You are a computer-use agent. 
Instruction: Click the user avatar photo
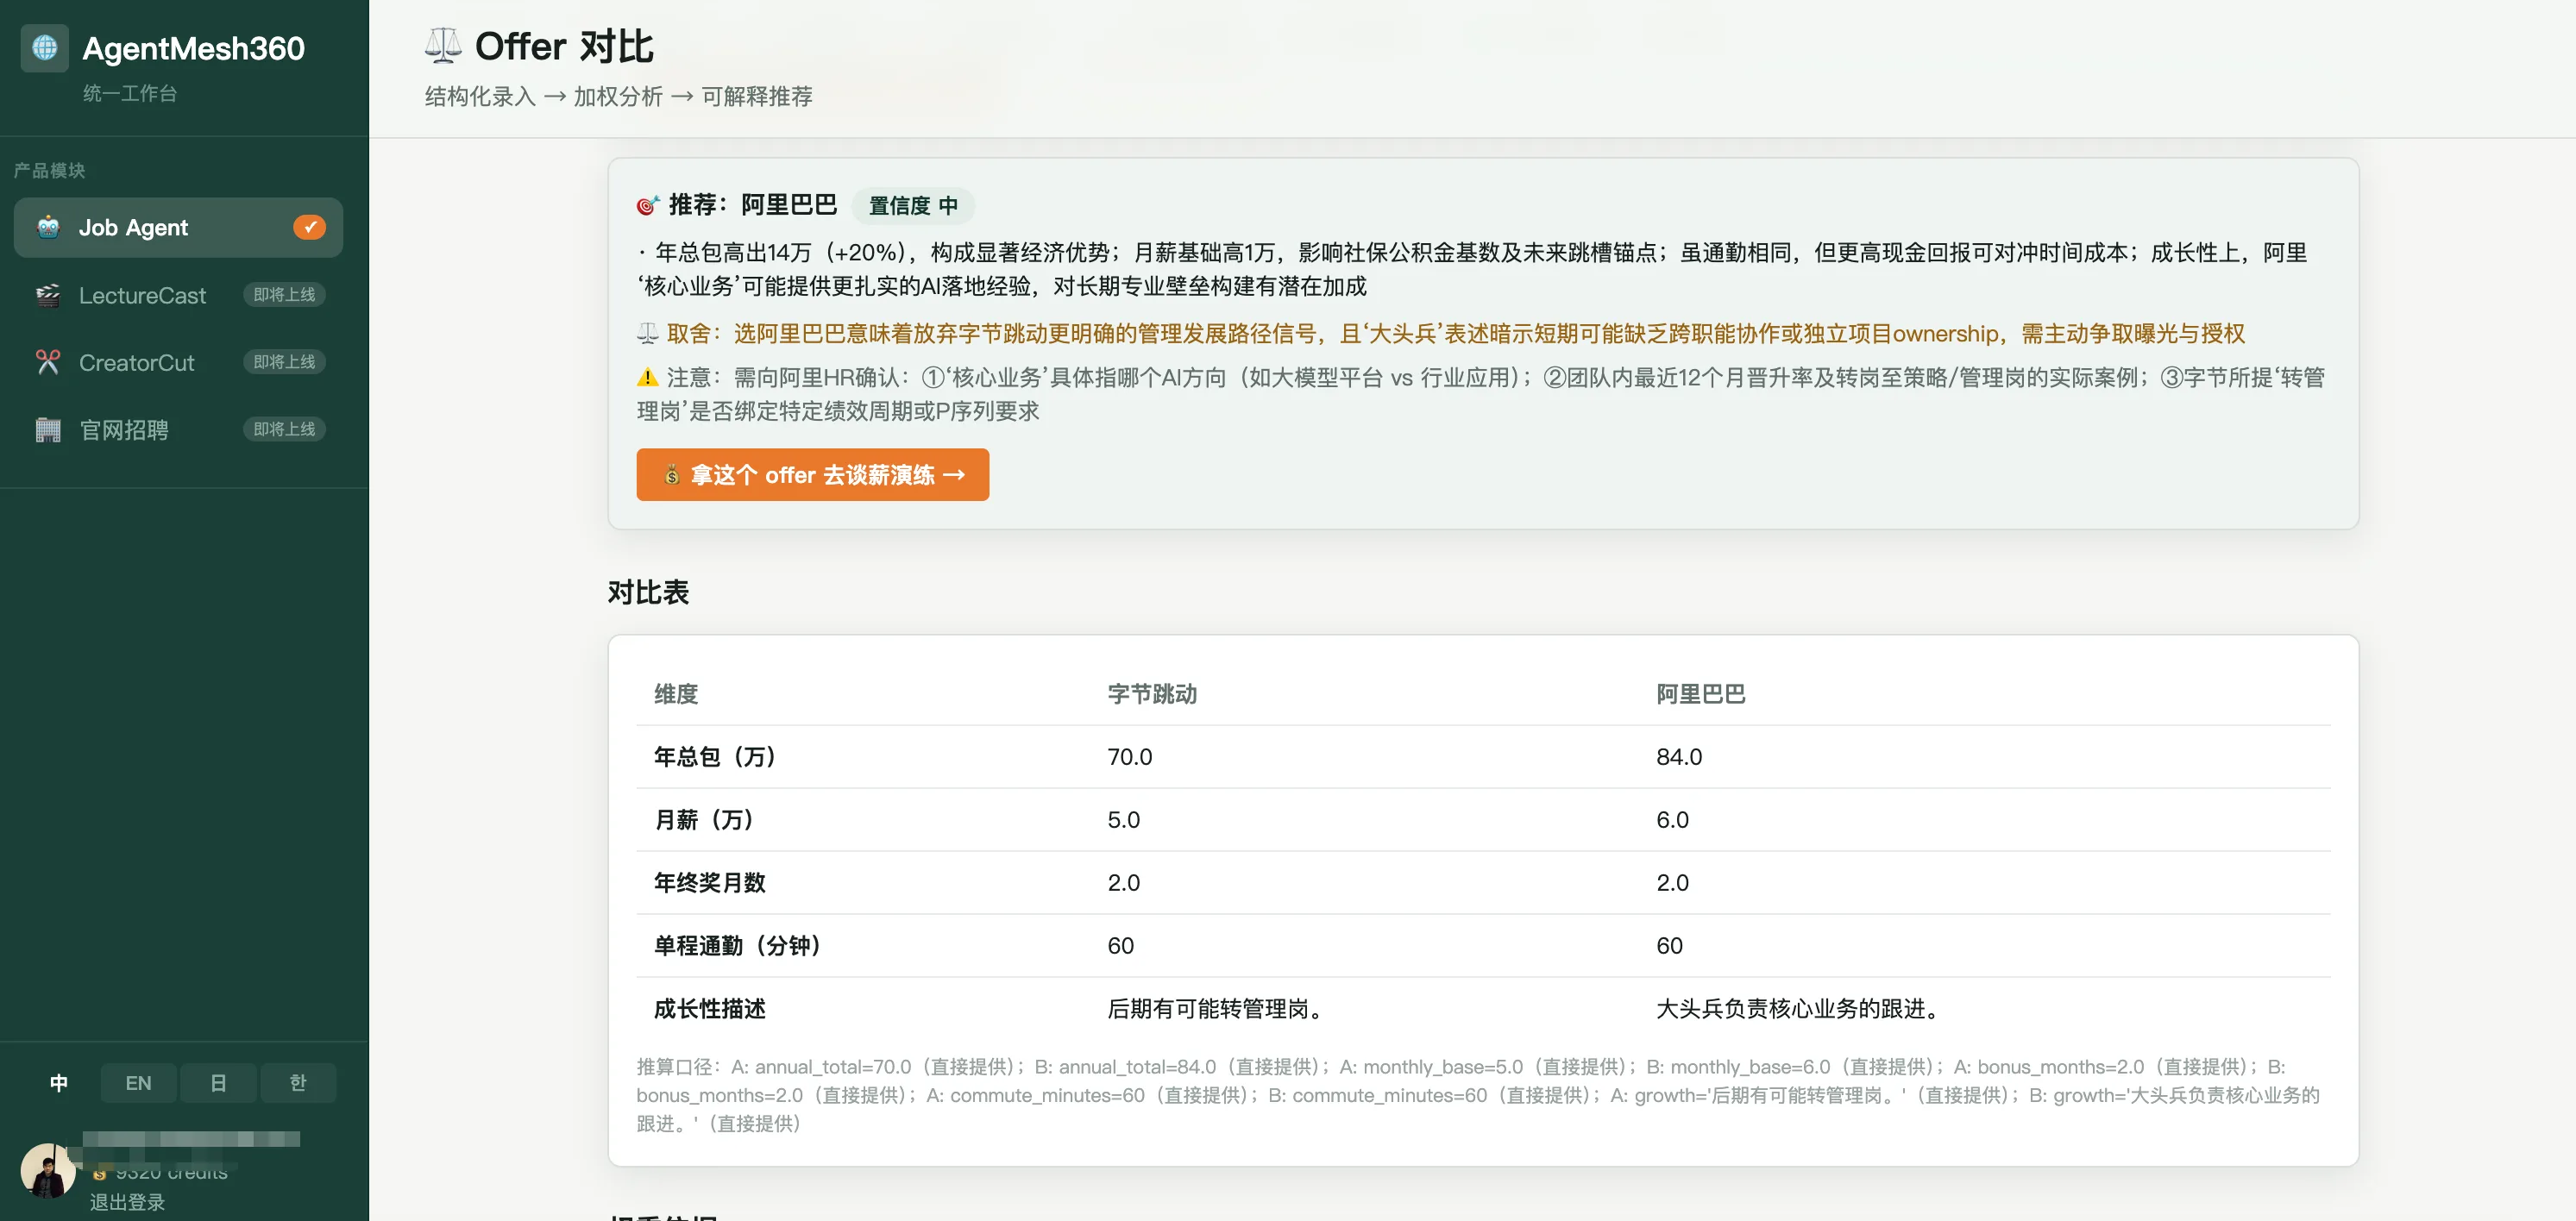click(x=47, y=1171)
